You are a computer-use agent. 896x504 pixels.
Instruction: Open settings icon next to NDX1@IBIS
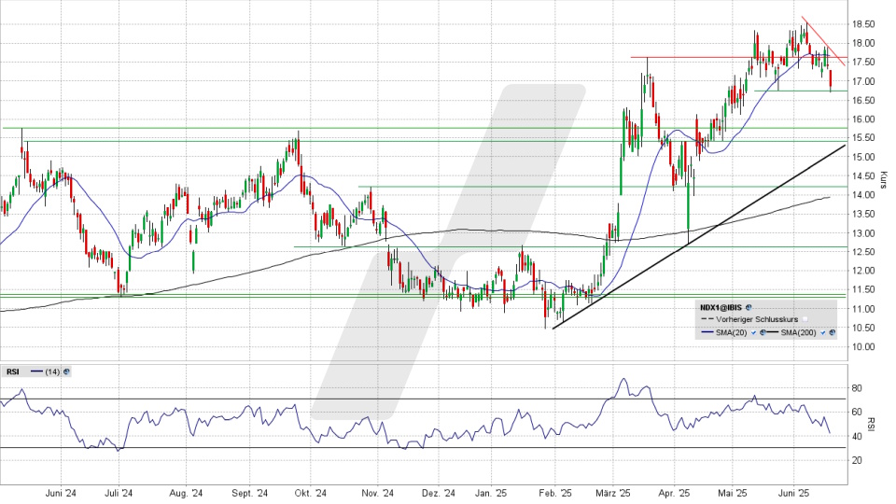749,307
